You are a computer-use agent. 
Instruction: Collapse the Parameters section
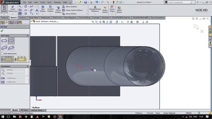(x=27, y=66)
